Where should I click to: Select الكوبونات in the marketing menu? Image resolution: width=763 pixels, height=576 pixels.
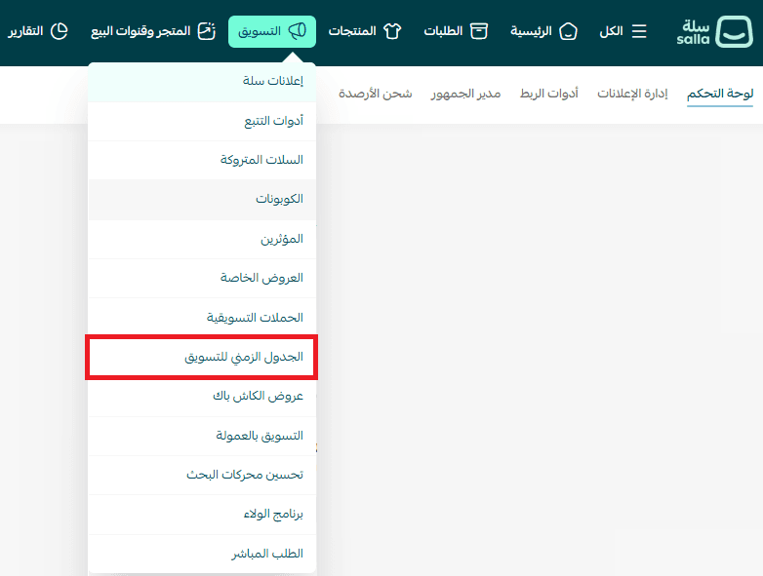(x=279, y=199)
